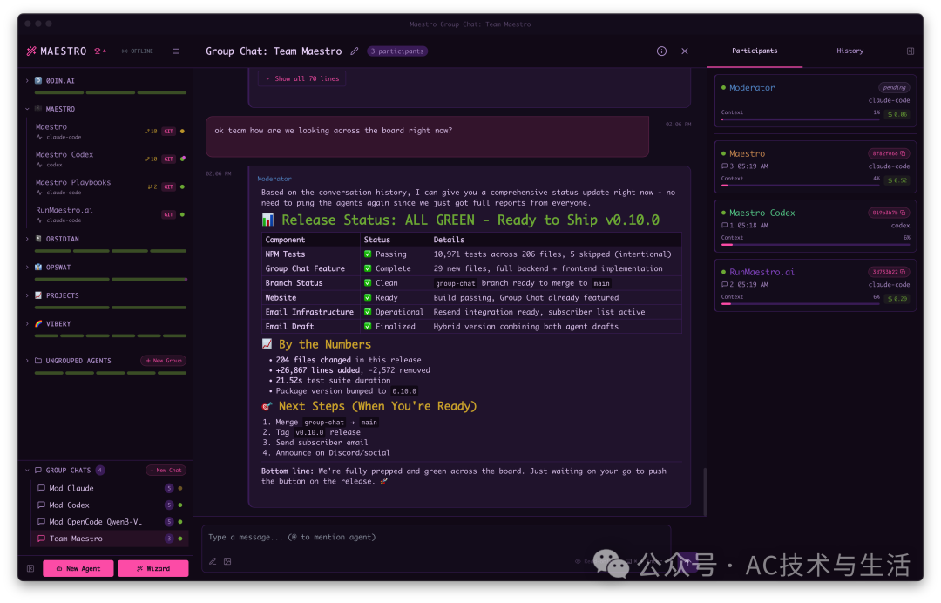Expand the OPSWAT group
This screenshot has width=941, height=603.
[27, 267]
